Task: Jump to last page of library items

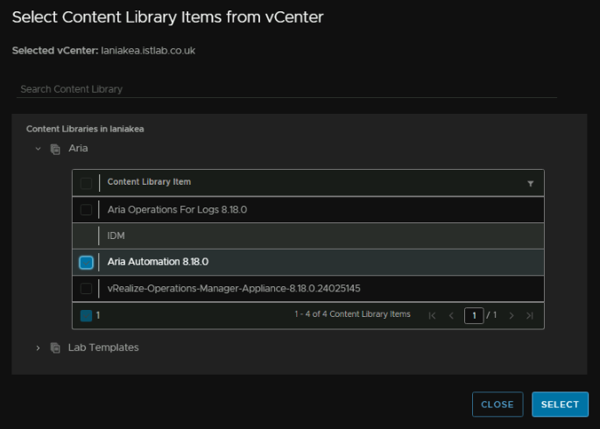Action: tap(530, 315)
